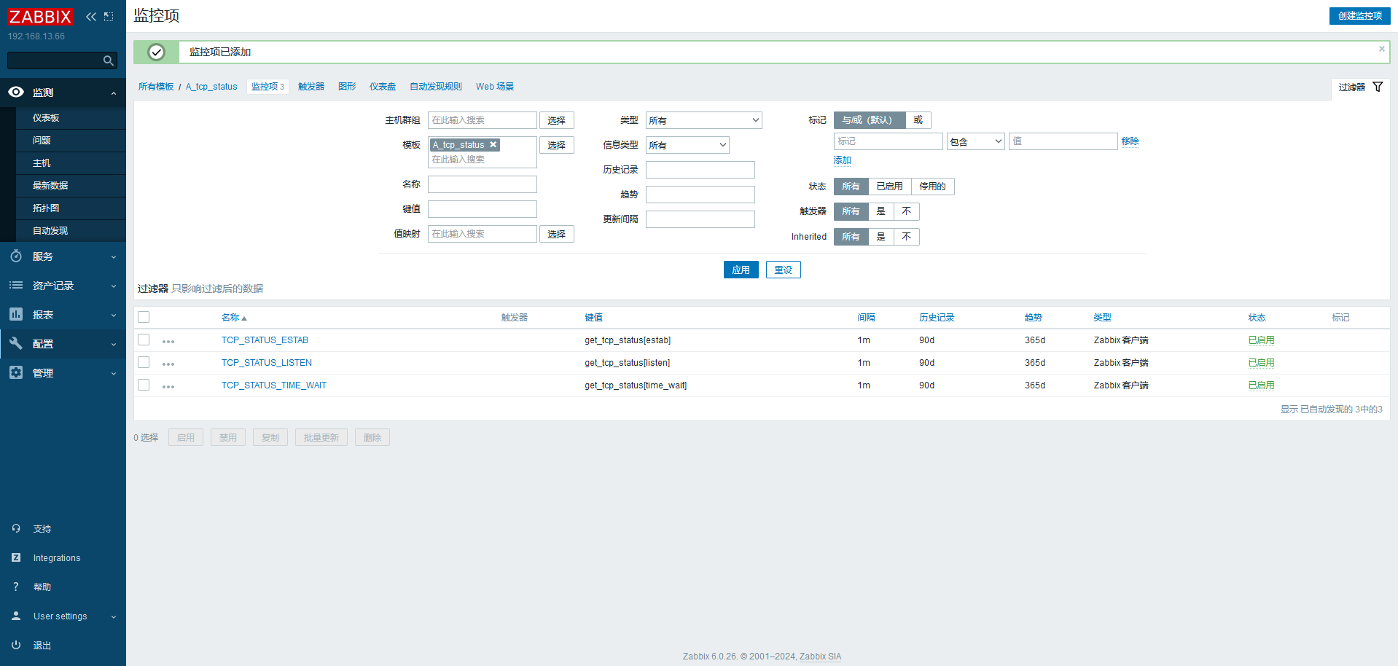
Task: Set status filter to 已启用
Action: coord(889,187)
